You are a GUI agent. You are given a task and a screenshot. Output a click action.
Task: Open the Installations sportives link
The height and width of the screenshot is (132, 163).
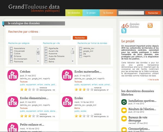tap(142, 101)
